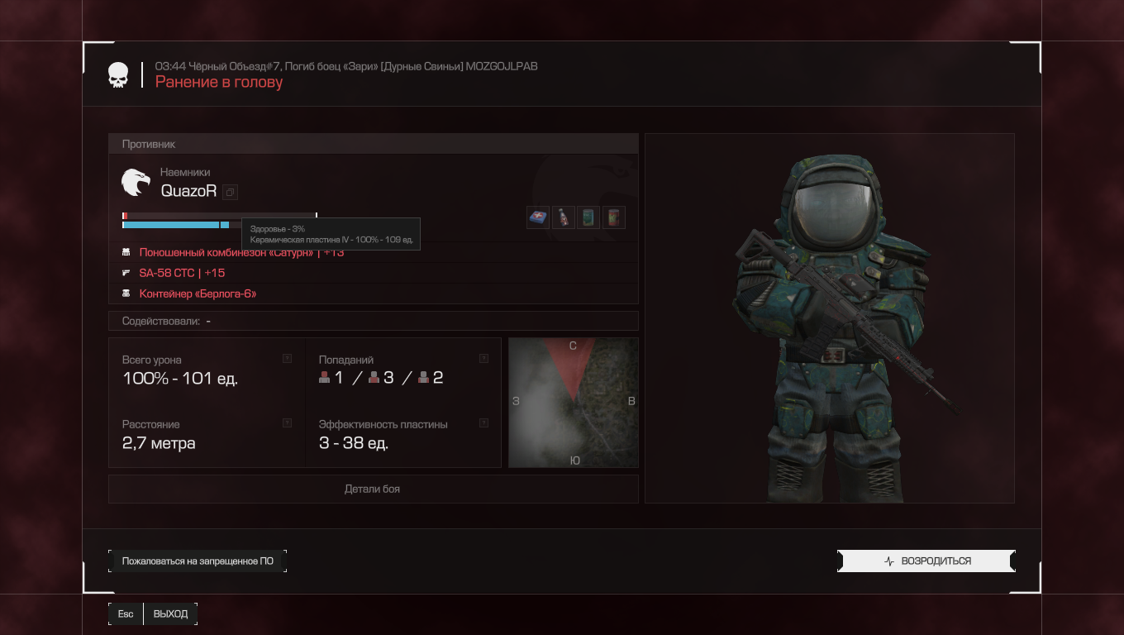The image size is (1124, 635).
Task: Click the minimap with red direction cone
Action: tap(574, 403)
